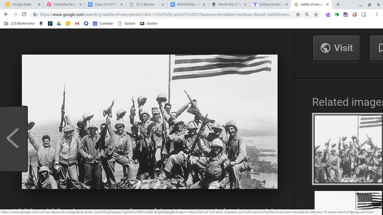383x215 pixels.
Task: Open the second related flag thumbnail
Action: click(x=348, y=200)
